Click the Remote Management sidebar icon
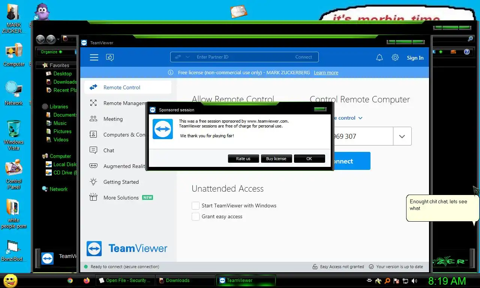Image resolution: width=480 pixels, height=288 pixels. coord(93,103)
